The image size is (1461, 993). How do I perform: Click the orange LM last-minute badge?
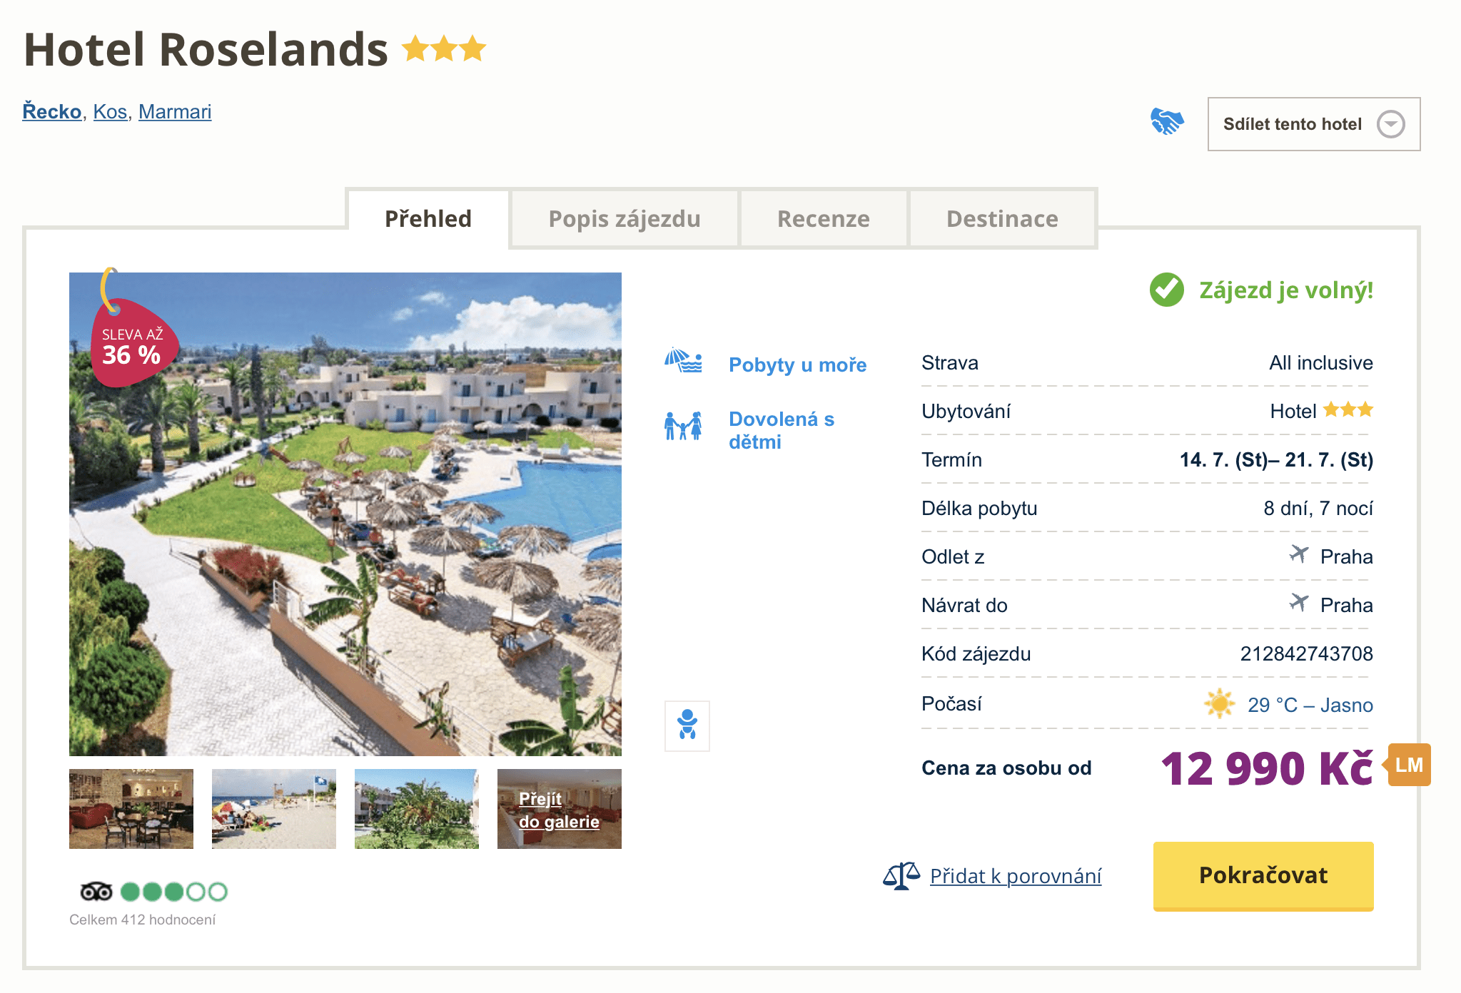coord(1409,765)
